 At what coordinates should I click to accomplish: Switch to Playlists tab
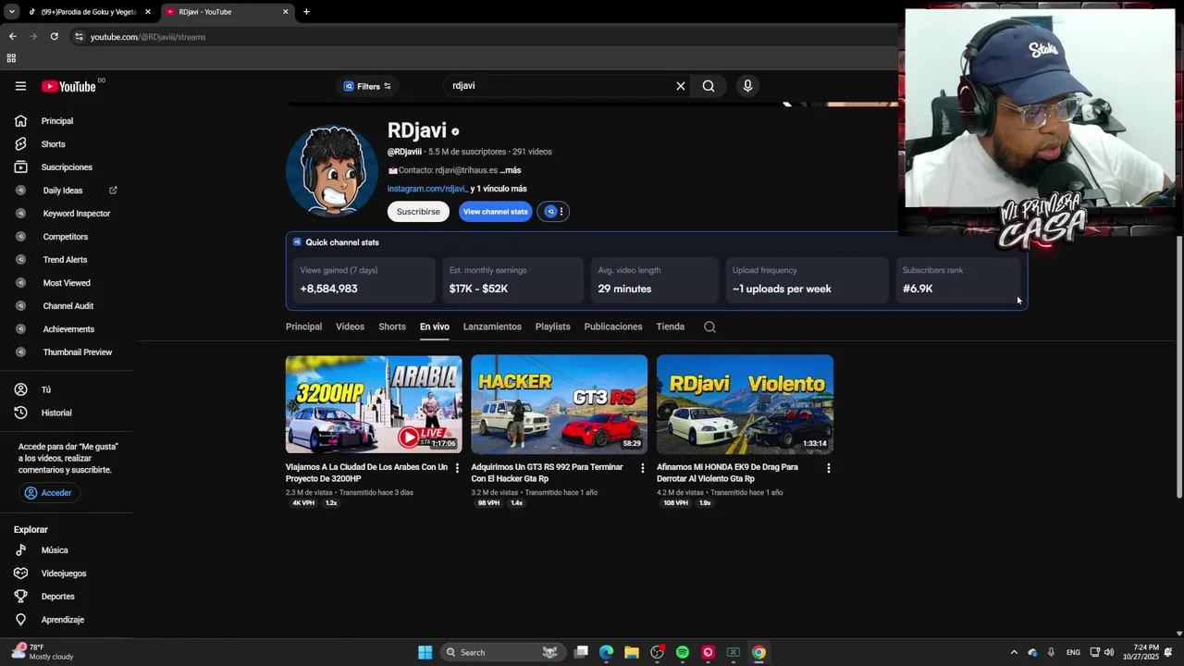click(x=552, y=327)
